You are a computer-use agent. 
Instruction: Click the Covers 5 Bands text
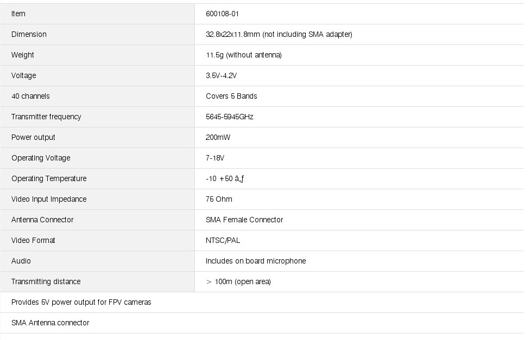[x=231, y=96]
